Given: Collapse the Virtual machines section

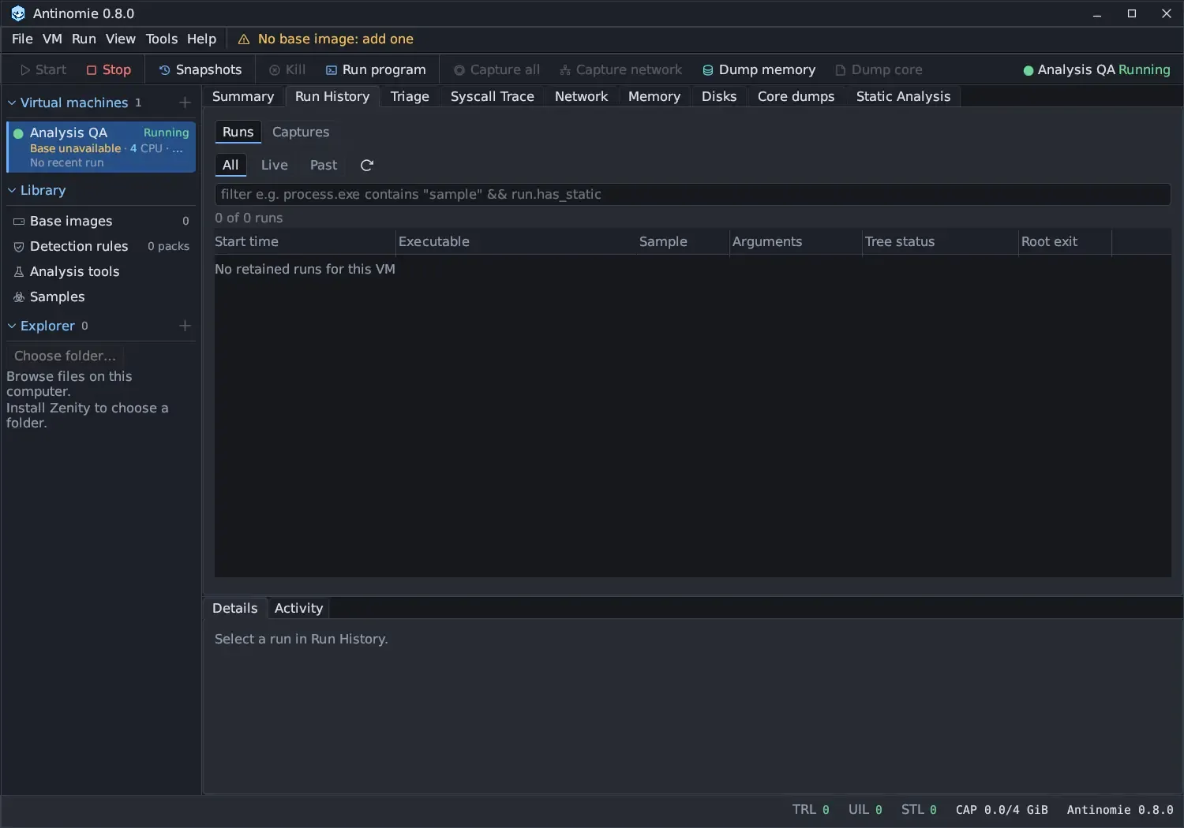Looking at the screenshot, I should 12,103.
